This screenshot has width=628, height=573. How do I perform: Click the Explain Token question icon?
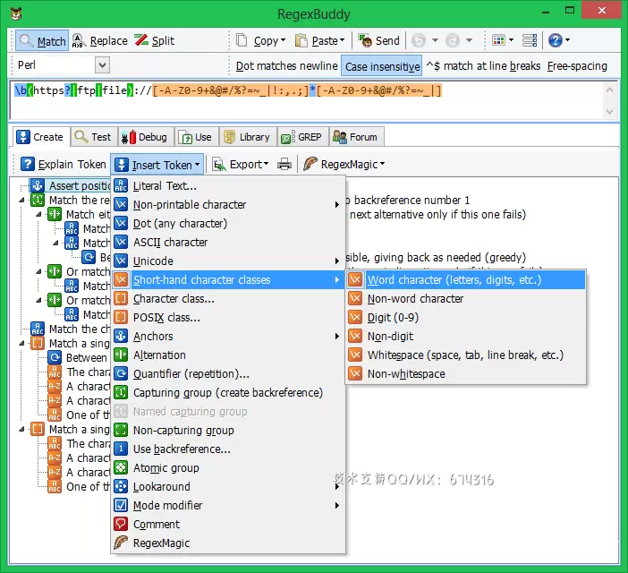click(27, 164)
